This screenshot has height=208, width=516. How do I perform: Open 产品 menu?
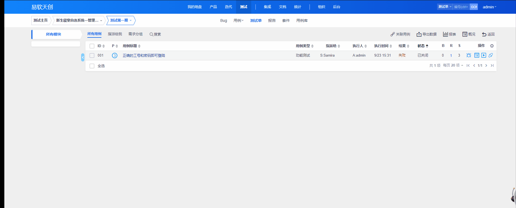coord(213,7)
